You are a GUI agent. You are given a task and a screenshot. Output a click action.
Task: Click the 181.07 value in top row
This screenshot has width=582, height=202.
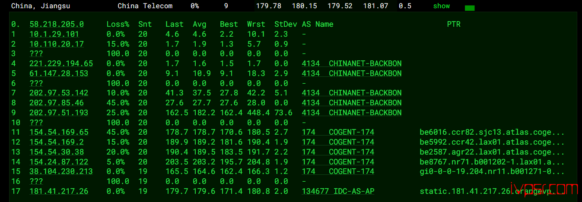(x=375, y=6)
